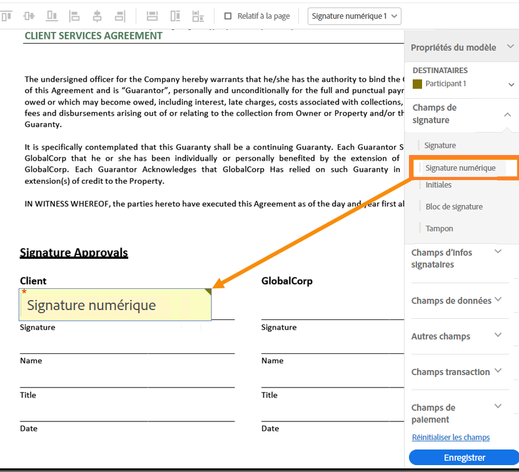Choose the Tampon field type
519x472 pixels.
coord(439,228)
